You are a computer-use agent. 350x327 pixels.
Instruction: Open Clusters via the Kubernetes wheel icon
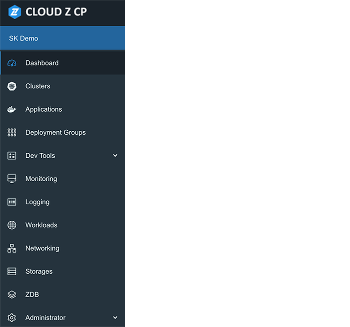(x=12, y=86)
